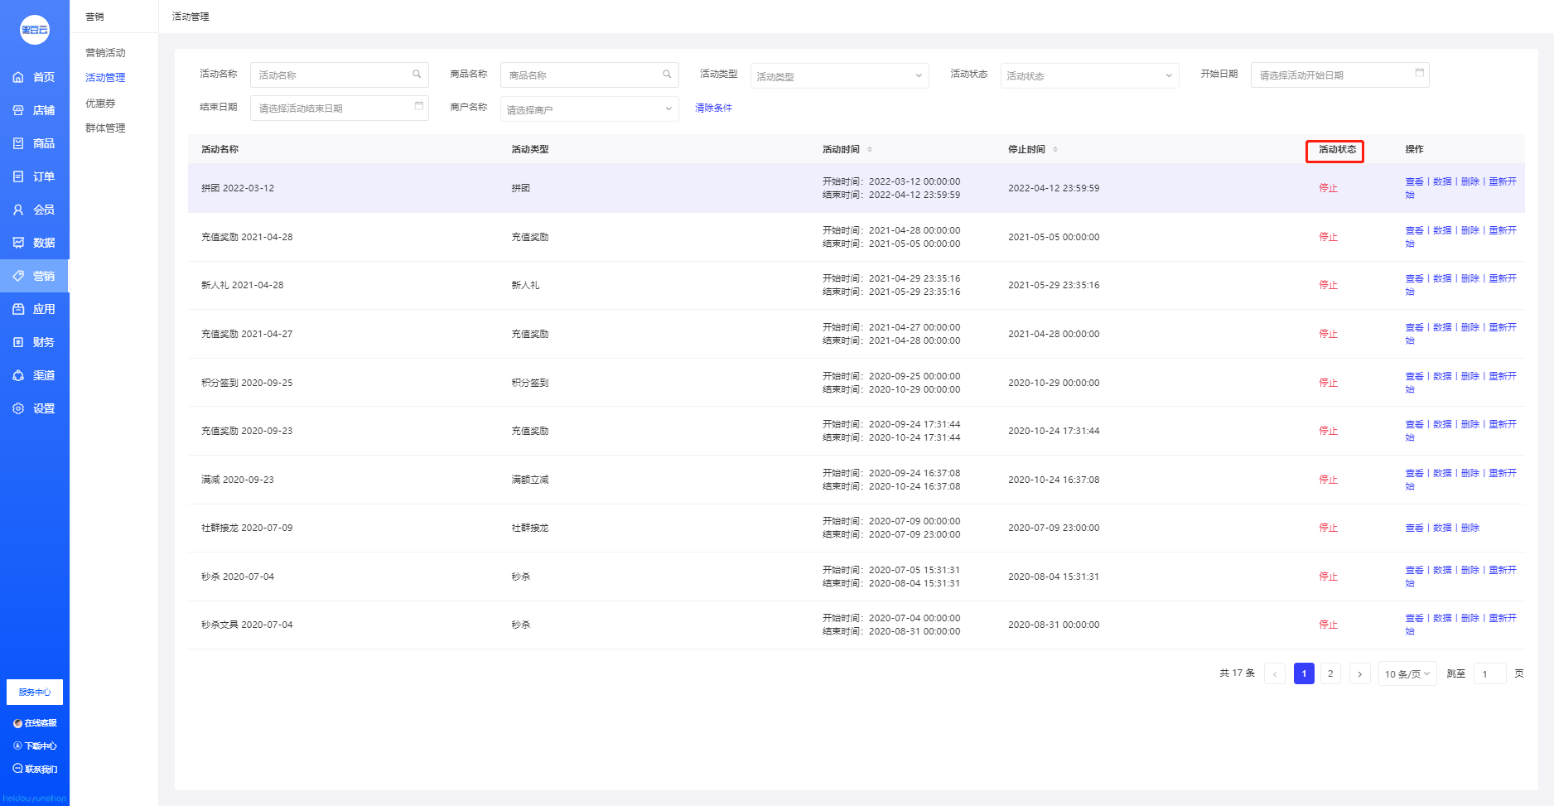Click 服务中心 button in sidebar
1554x806 pixels.
point(35,692)
